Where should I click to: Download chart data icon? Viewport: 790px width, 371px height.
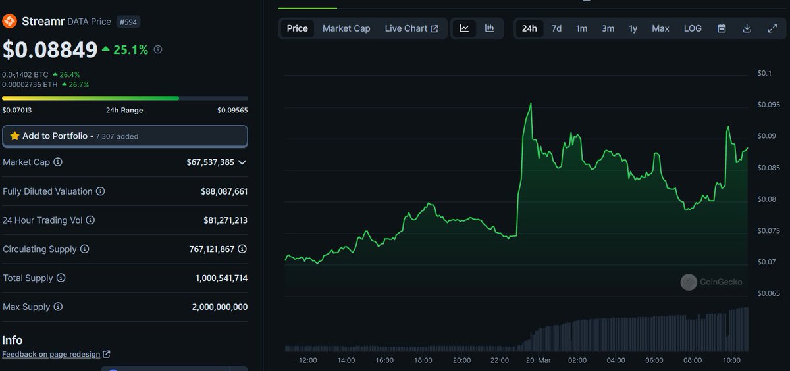pyautogui.click(x=747, y=28)
